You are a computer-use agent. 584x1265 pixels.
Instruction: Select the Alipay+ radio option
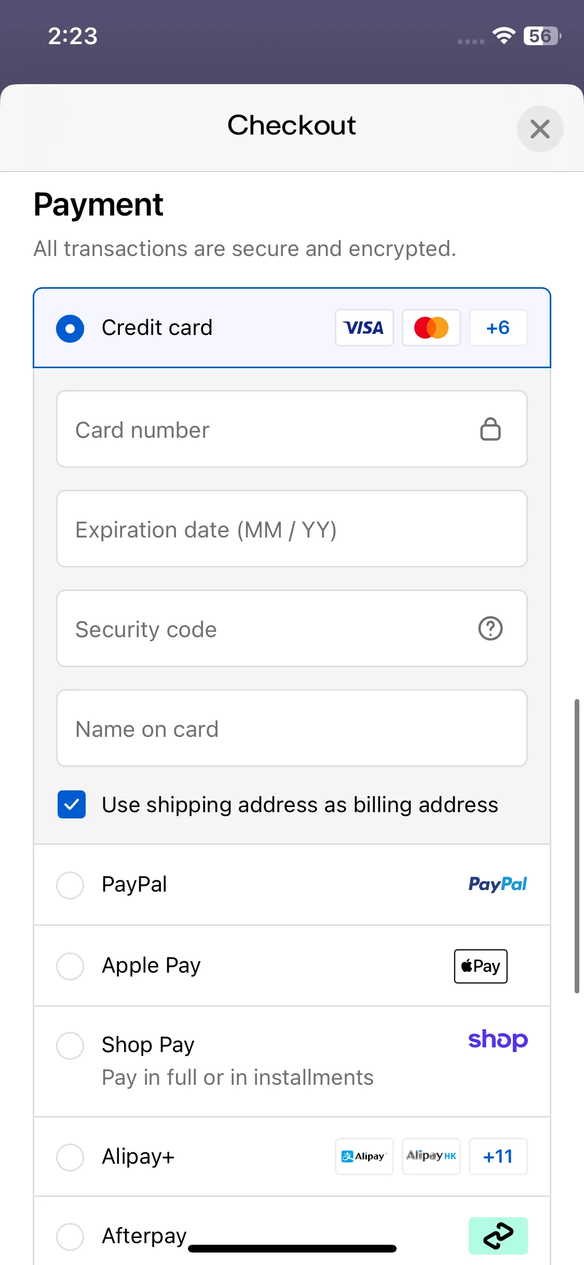point(70,1157)
